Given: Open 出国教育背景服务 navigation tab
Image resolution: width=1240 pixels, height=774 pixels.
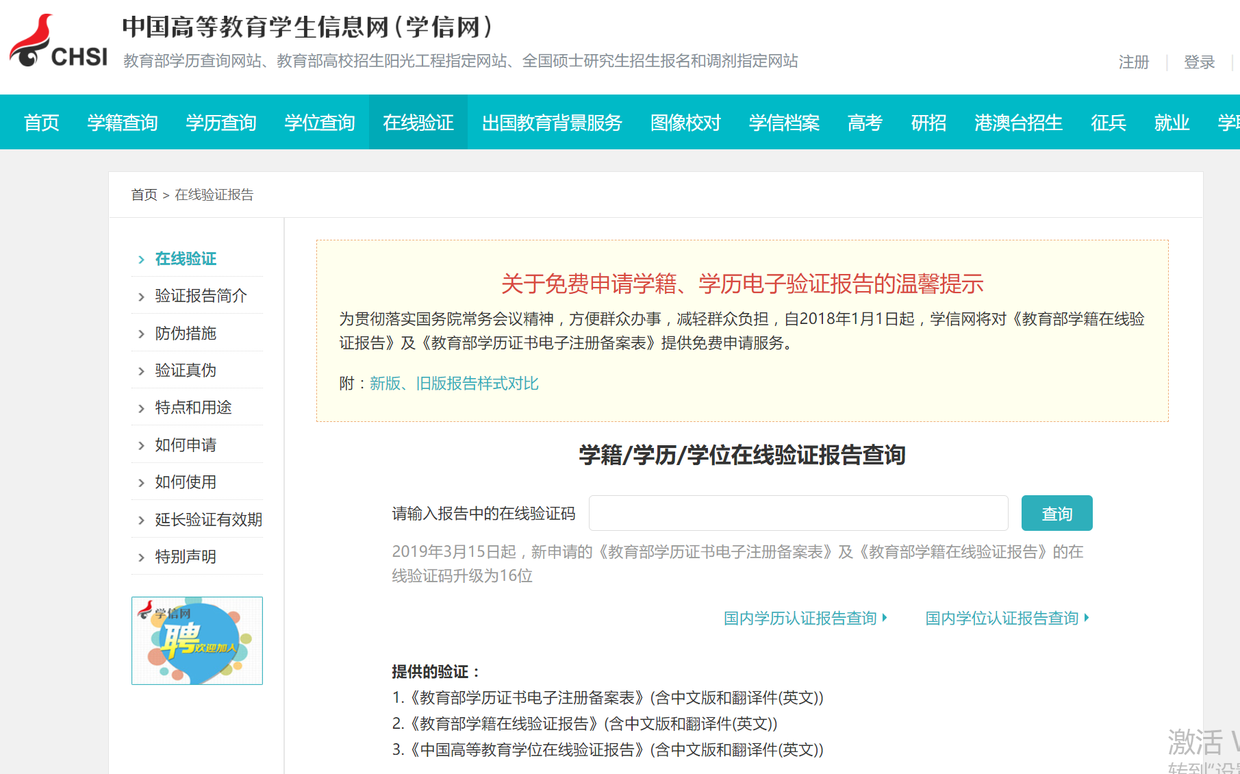Looking at the screenshot, I should (x=552, y=123).
